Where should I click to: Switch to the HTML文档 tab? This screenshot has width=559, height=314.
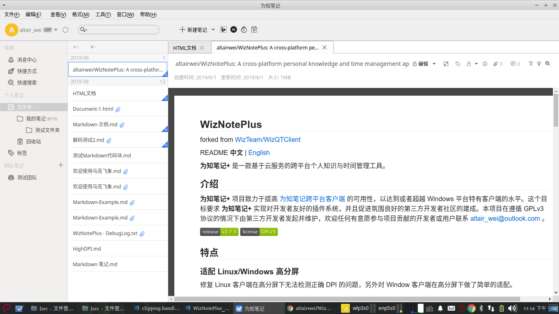185,47
